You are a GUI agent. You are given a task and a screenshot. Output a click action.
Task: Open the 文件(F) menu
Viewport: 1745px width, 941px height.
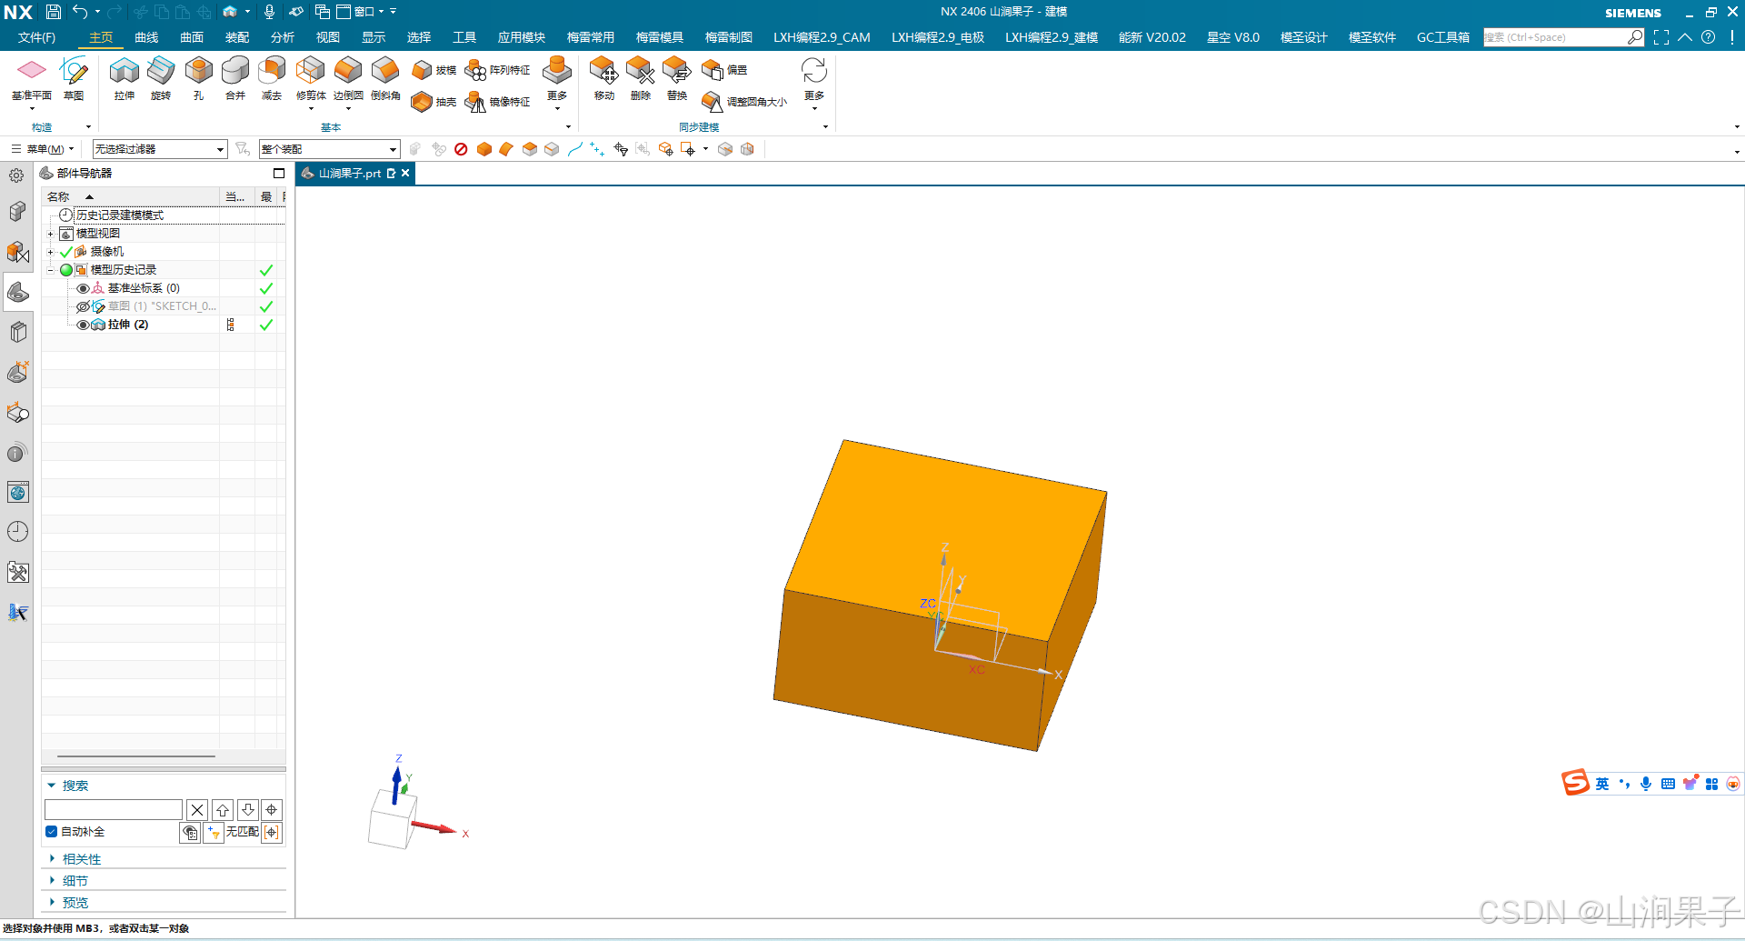(x=36, y=37)
